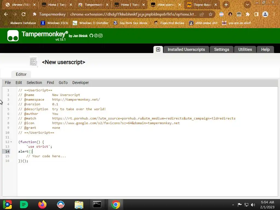Open the Utilities tab
The height and width of the screenshot is (210, 280).
[x=245, y=49]
